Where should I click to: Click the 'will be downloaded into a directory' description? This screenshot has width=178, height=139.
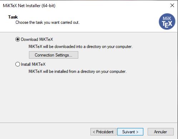80,47
